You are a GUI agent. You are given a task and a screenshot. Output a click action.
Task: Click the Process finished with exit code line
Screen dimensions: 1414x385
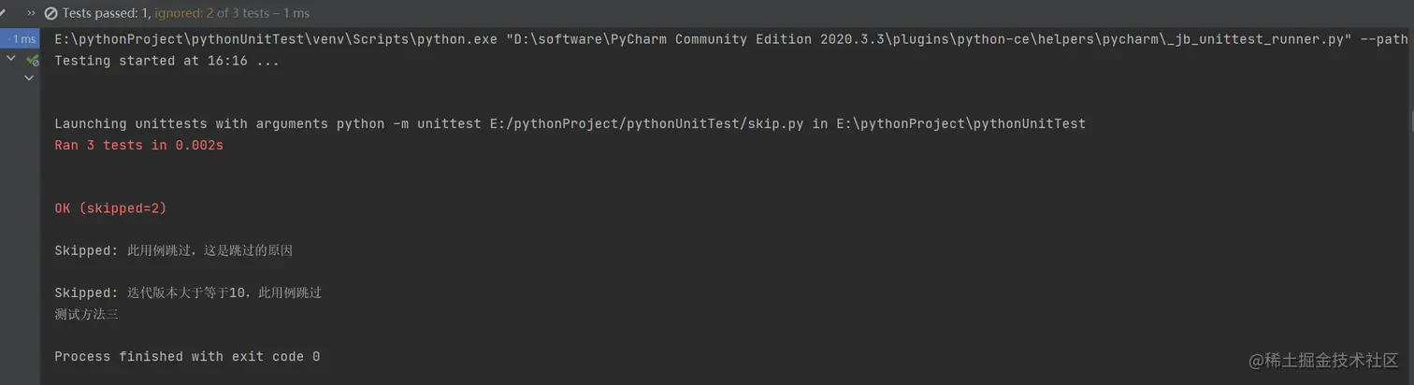tap(187, 357)
